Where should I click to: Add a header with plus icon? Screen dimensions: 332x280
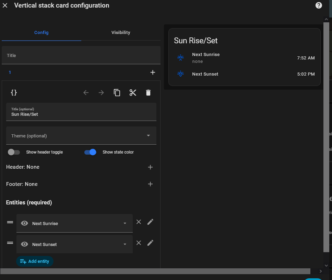(x=150, y=167)
